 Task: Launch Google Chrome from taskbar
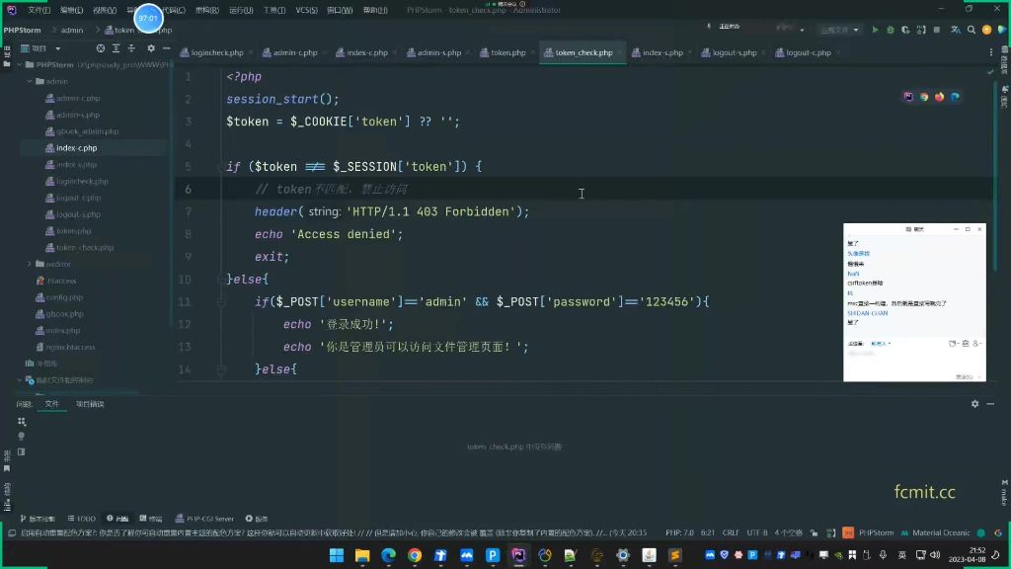tap(415, 555)
